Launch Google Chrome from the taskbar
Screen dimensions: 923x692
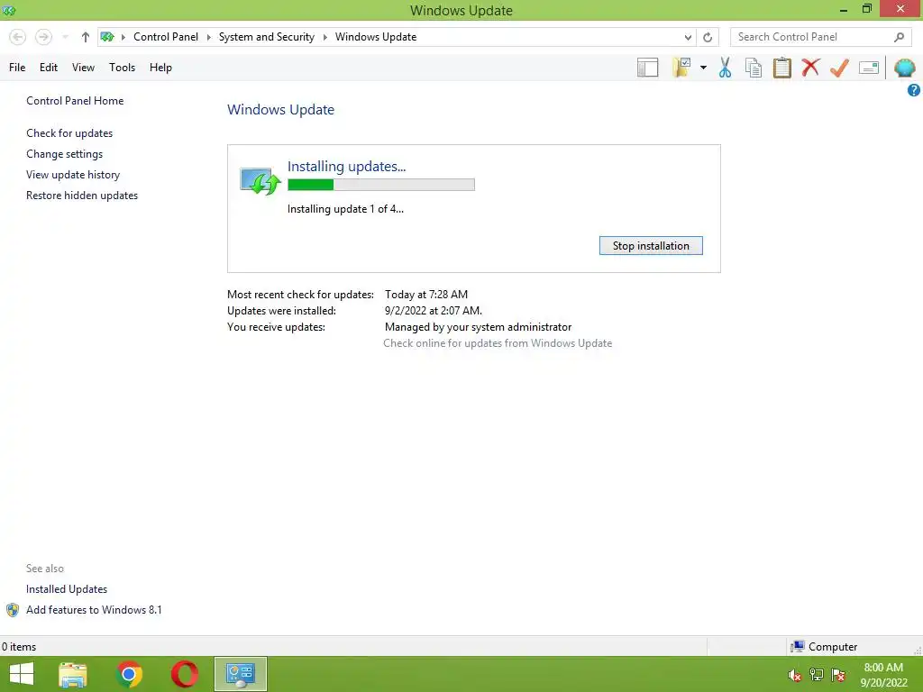(x=130, y=674)
